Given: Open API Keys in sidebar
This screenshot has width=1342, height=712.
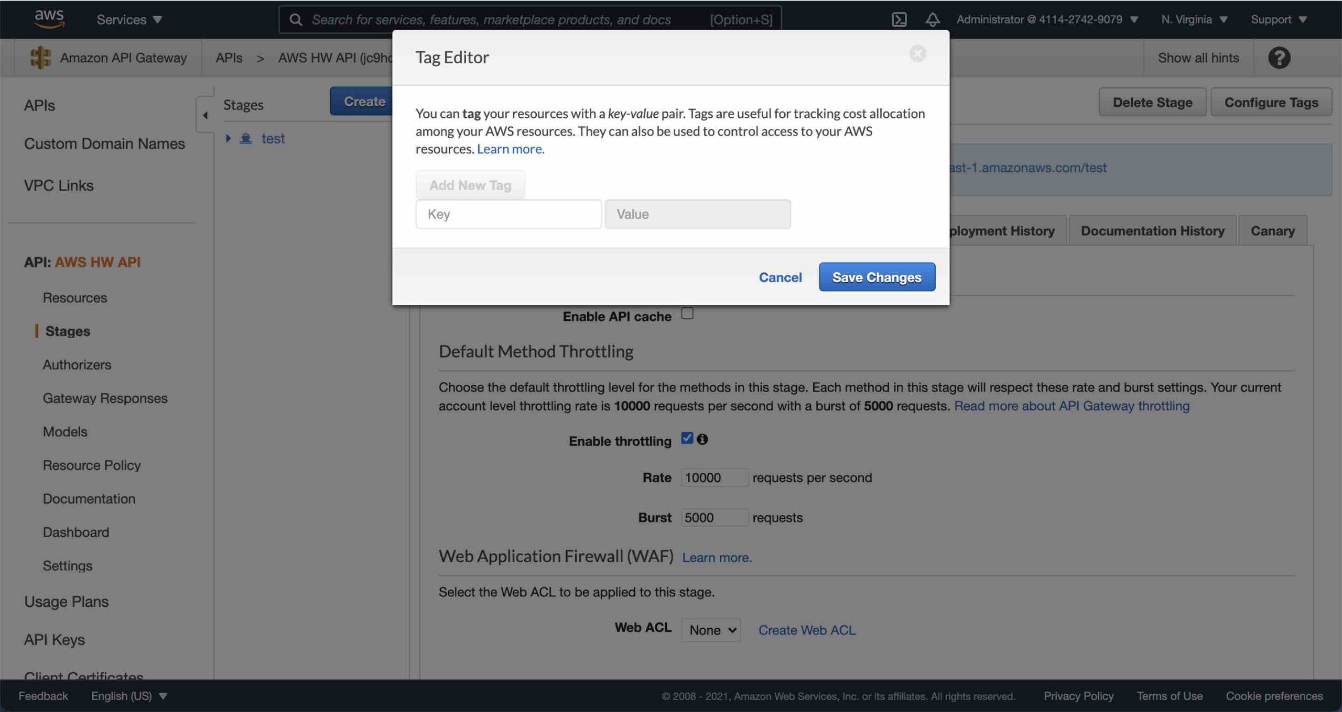Looking at the screenshot, I should (54, 639).
